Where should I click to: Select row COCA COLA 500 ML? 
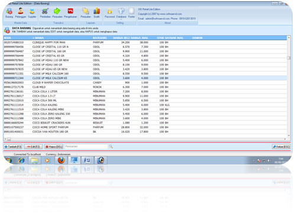coord(145,100)
